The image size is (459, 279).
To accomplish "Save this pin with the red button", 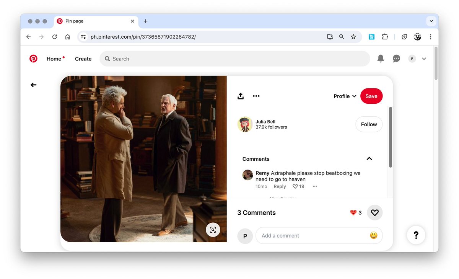I will pyautogui.click(x=371, y=96).
